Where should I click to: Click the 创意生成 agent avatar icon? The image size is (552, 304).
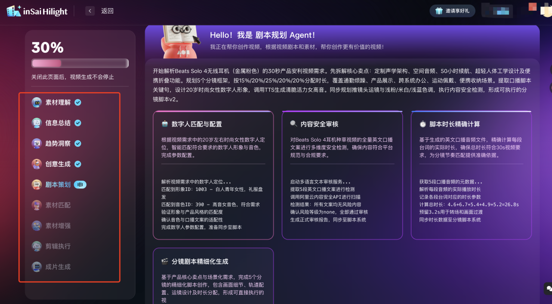tap(36, 164)
